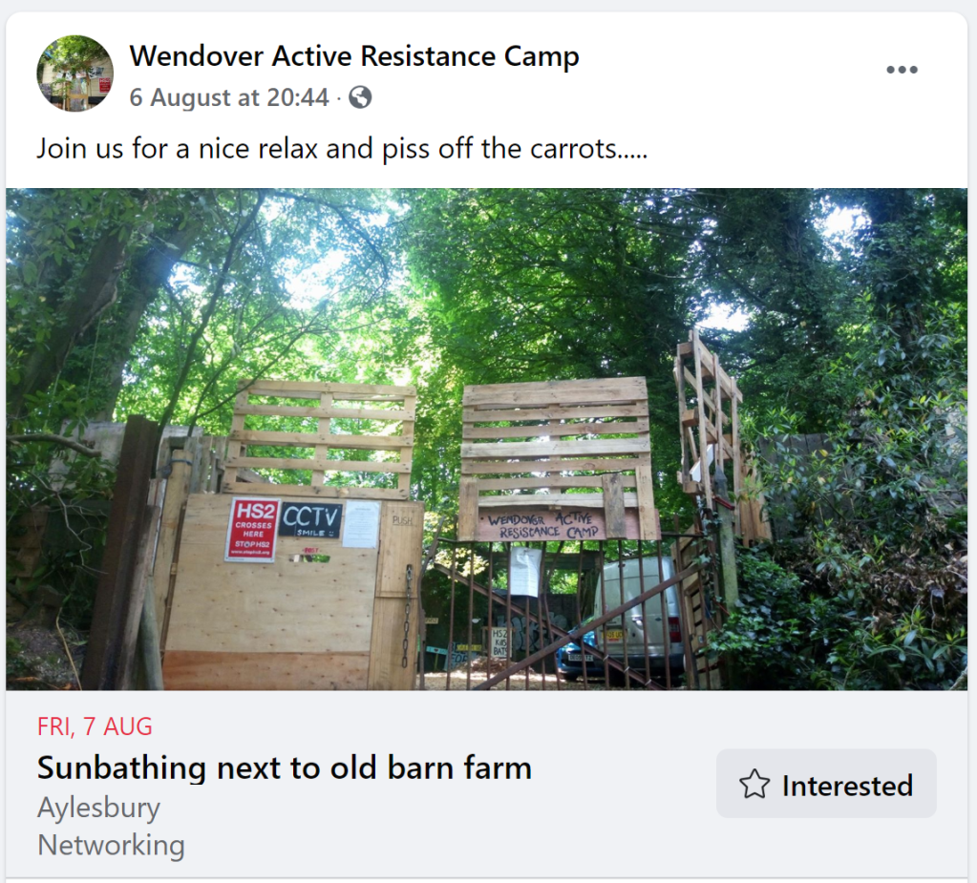Click the Aylesbury event location text

pyautogui.click(x=98, y=808)
